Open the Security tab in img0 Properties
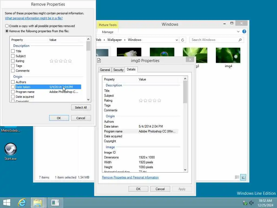 pos(118,70)
